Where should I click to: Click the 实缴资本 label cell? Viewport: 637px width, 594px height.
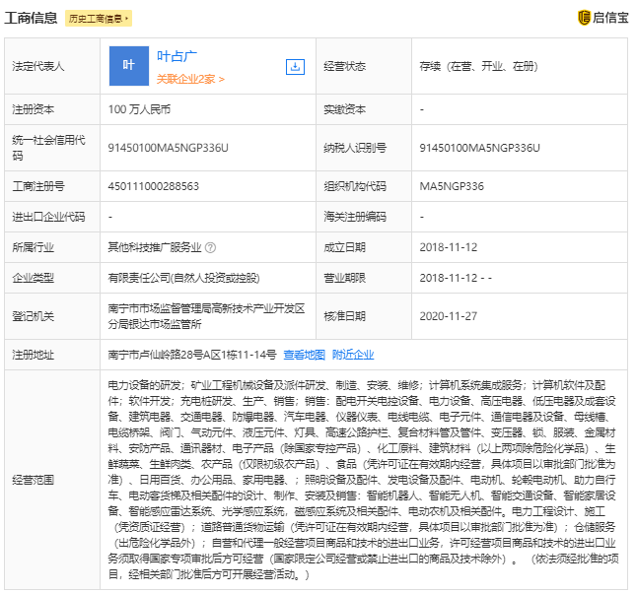click(364, 109)
